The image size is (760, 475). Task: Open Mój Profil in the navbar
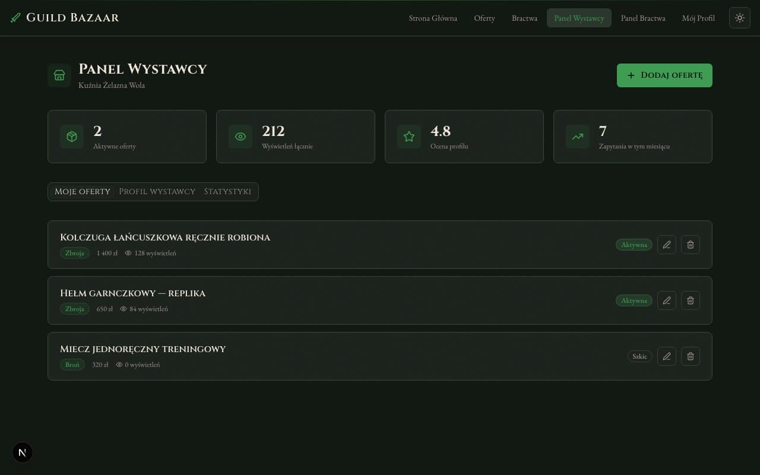pyautogui.click(x=698, y=18)
